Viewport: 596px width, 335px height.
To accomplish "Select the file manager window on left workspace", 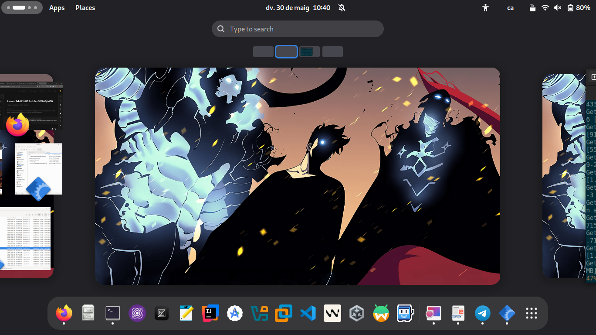I will coord(38,169).
